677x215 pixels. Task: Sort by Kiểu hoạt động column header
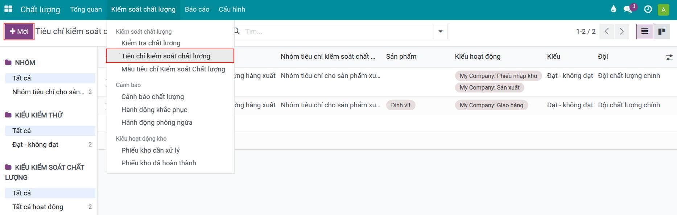pyautogui.click(x=478, y=57)
